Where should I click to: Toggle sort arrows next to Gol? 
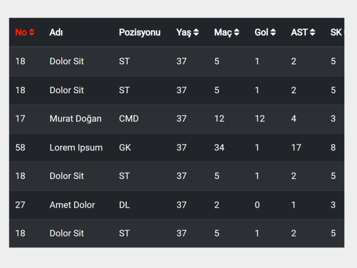coord(273,32)
